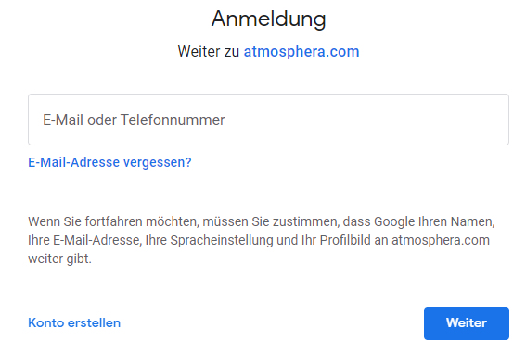Click the words 'Ihren Namen' in the consent text
Viewport: 526px width, 354px height.
pos(456,221)
